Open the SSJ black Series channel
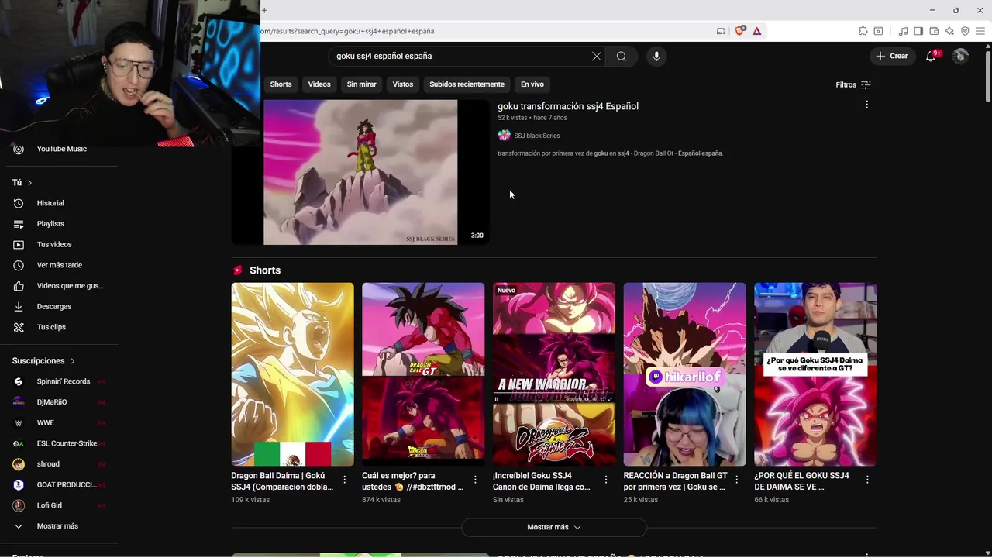Viewport: 992px width, 558px height. click(536, 136)
